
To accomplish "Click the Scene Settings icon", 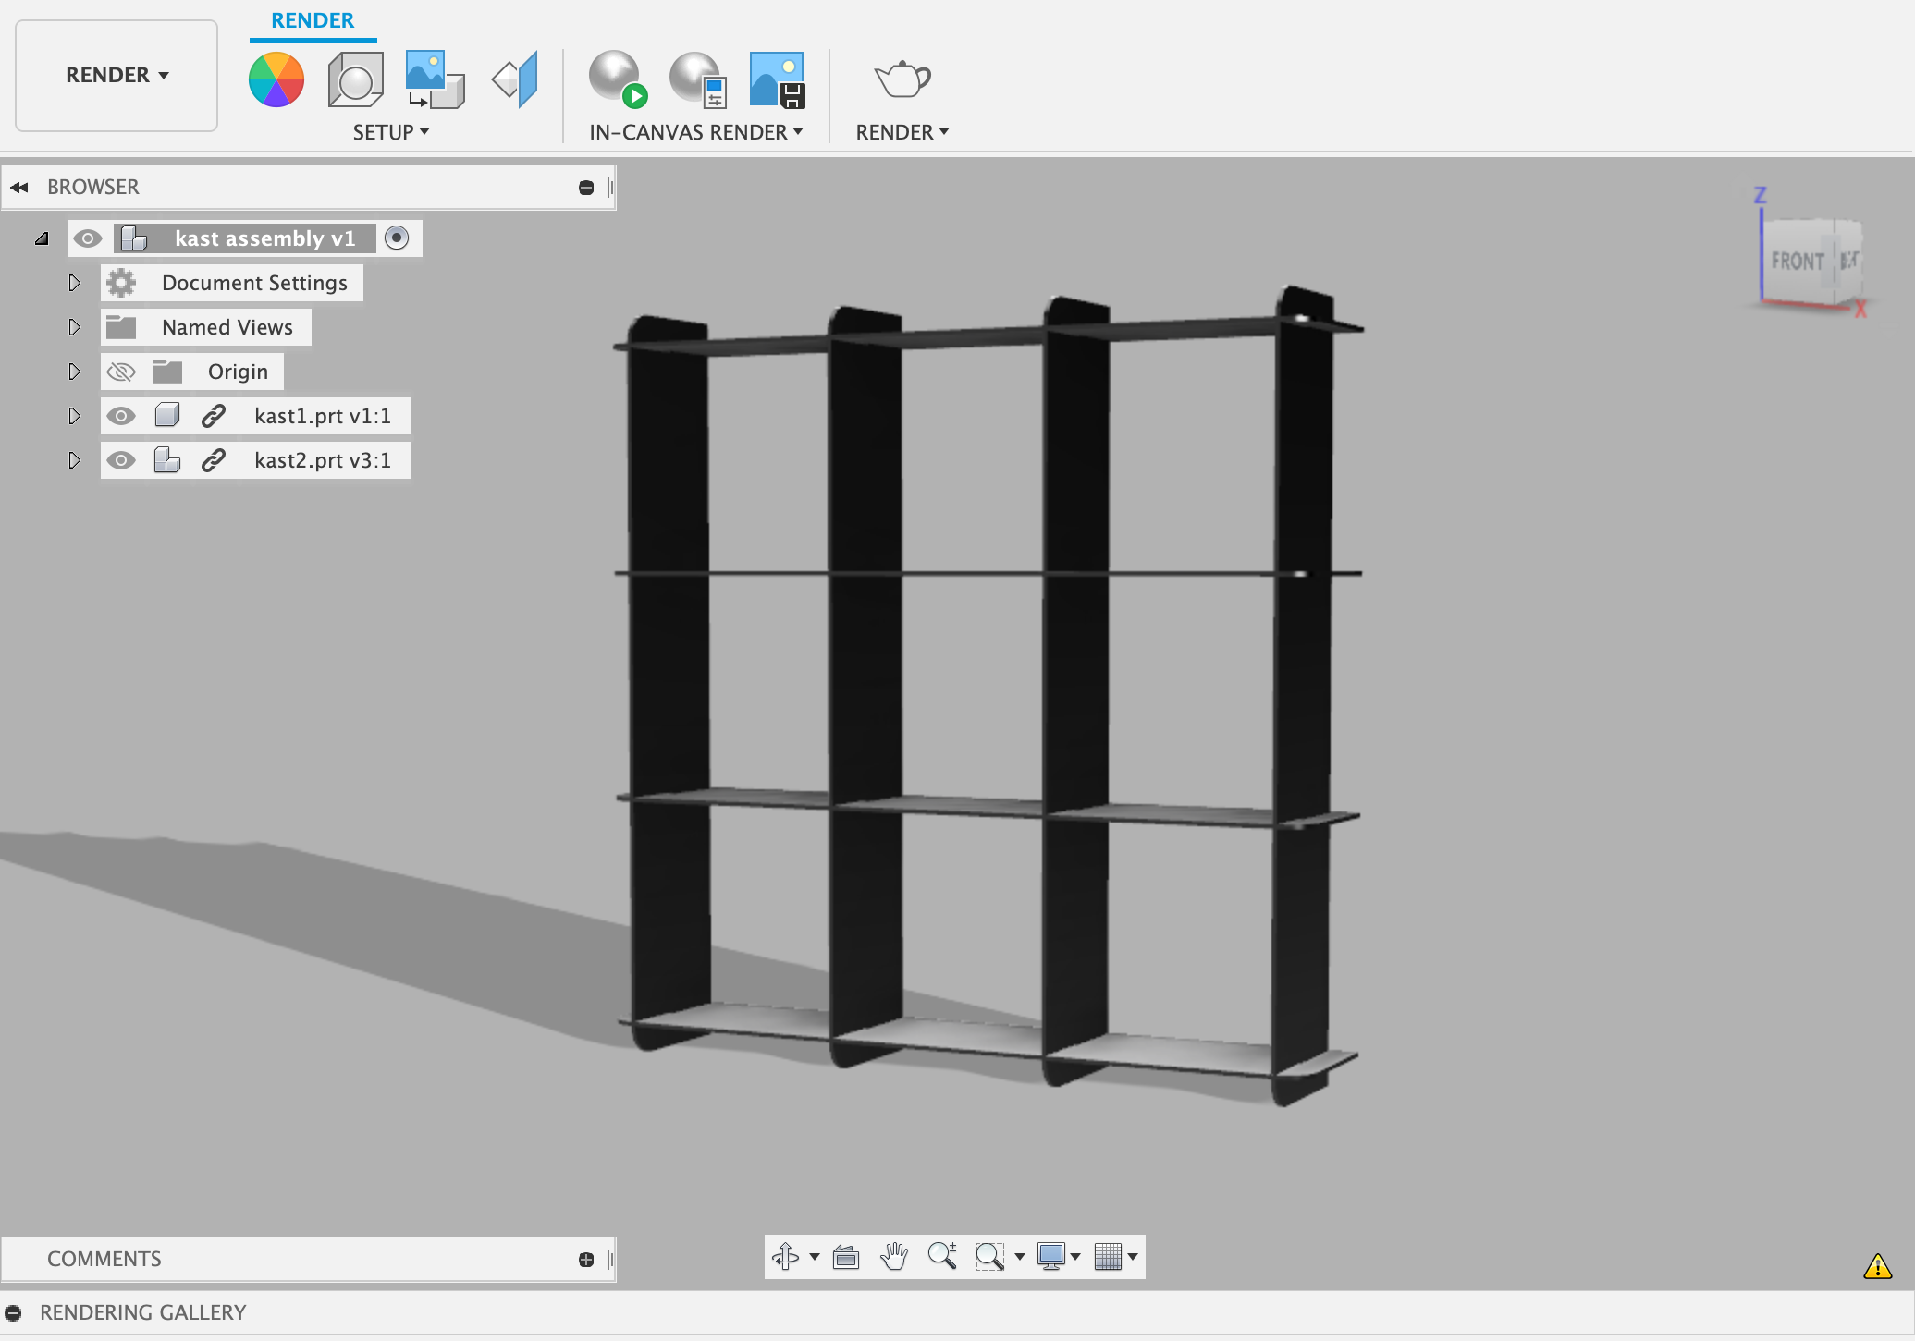I will (355, 80).
